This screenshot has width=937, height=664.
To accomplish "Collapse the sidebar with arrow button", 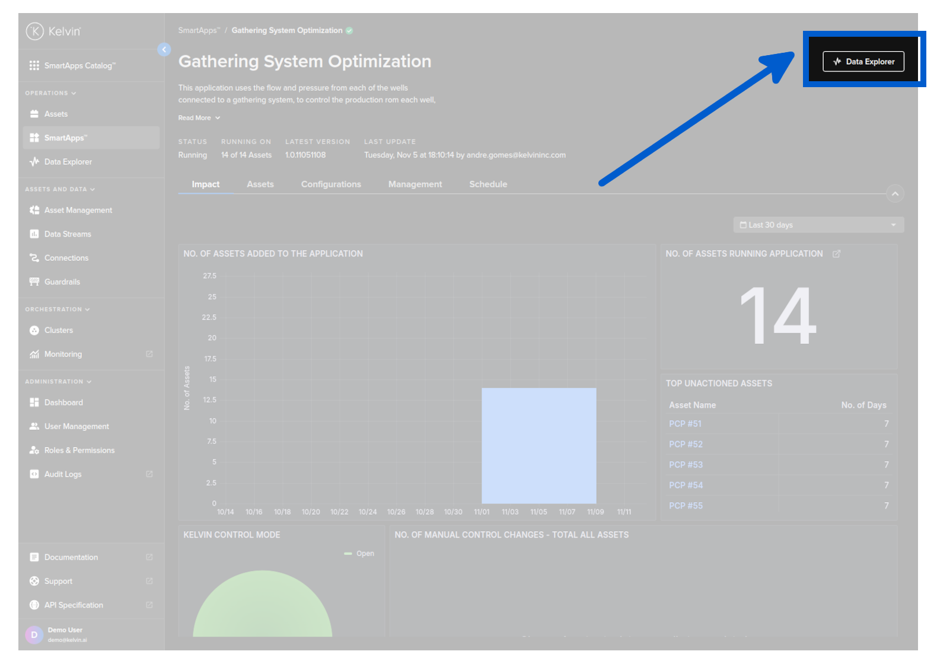I will 164,50.
